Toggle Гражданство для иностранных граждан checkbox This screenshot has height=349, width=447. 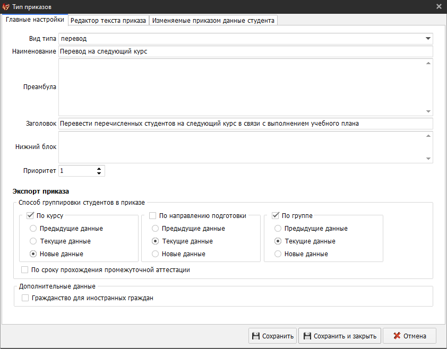click(25, 298)
